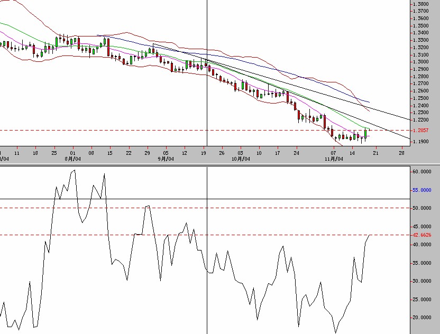Click the indicator value label 42.6626
Viewport: 440px width, 334px height.
point(422,235)
